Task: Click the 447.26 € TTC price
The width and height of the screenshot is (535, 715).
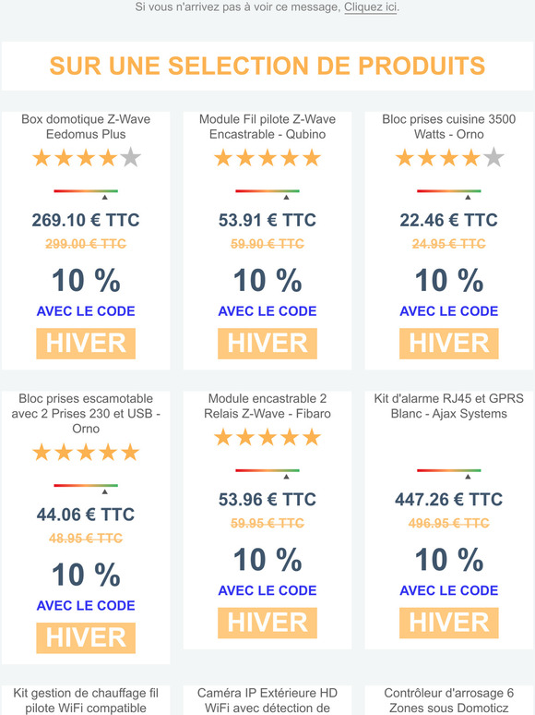Action: coord(449,500)
